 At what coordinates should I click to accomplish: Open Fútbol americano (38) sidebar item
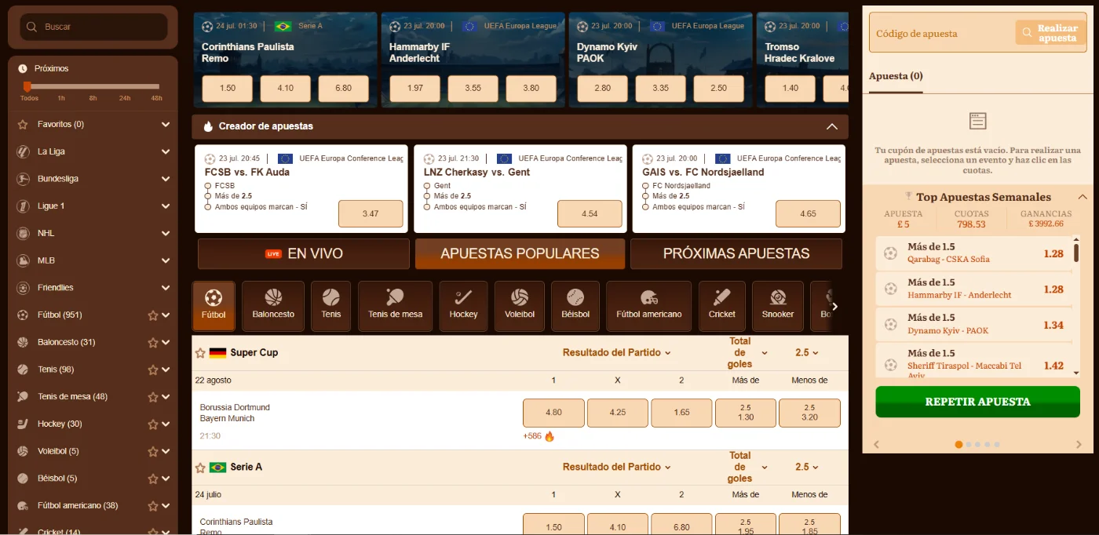pyautogui.click(x=78, y=506)
